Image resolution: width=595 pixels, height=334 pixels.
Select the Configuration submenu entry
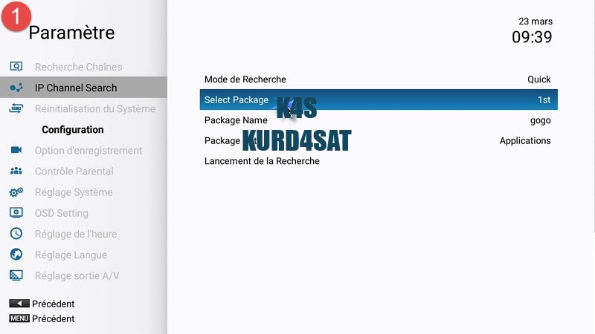pyautogui.click(x=72, y=129)
